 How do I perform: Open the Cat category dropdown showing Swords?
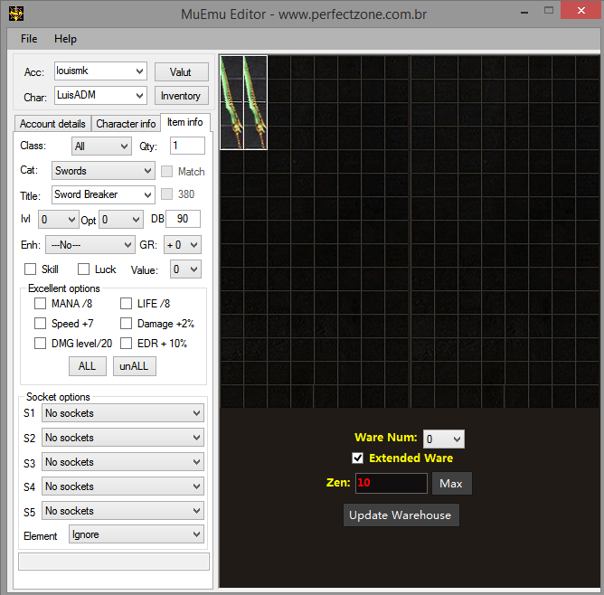tap(103, 171)
